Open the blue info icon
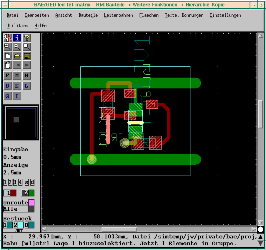266x250 pixels. click(17, 38)
